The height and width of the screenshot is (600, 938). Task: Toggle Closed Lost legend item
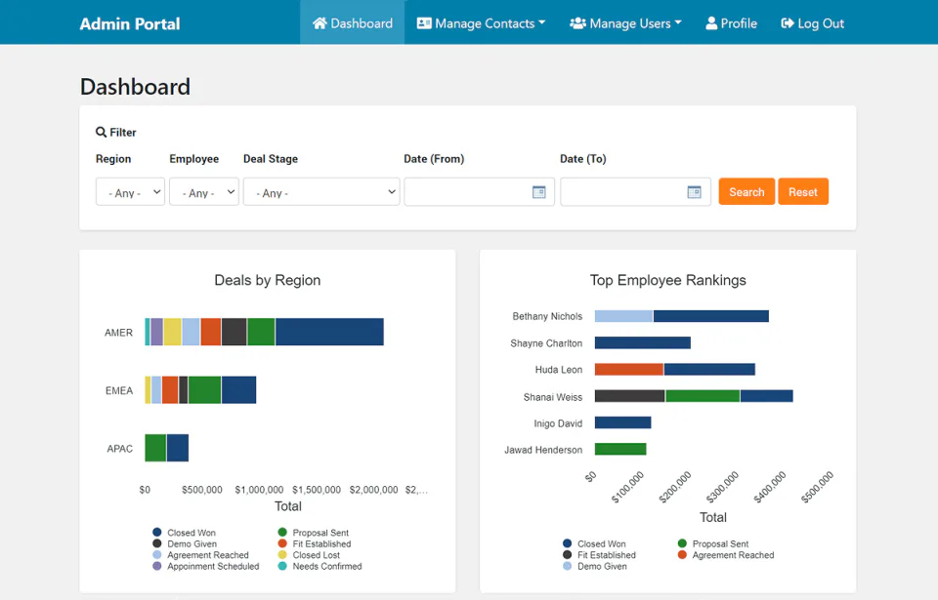pos(310,555)
